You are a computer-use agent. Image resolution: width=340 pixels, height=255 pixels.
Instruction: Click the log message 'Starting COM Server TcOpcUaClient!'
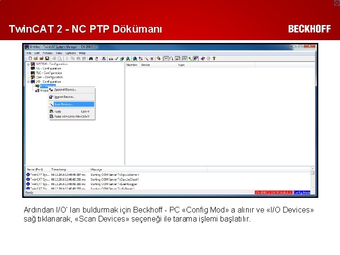[x=114, y=179]
